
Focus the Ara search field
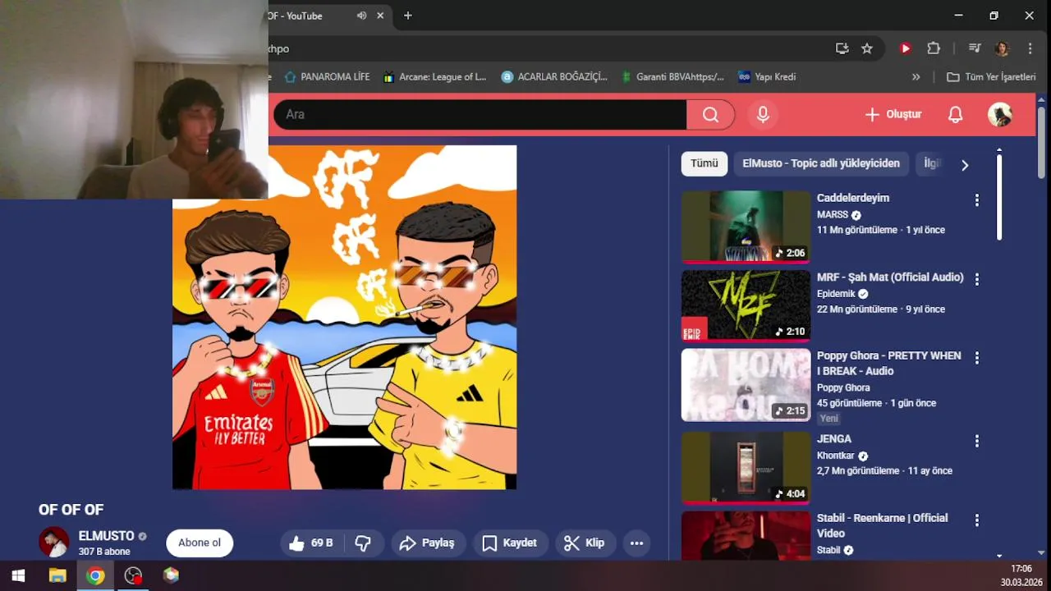coord(480,115)
